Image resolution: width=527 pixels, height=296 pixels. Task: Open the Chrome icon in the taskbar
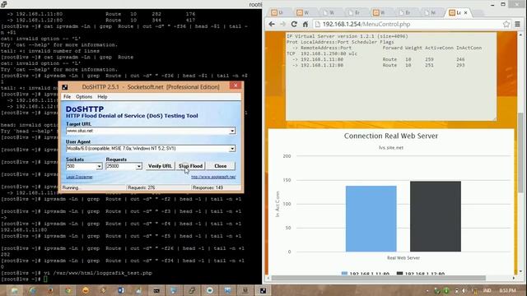[x=68, y=290]
